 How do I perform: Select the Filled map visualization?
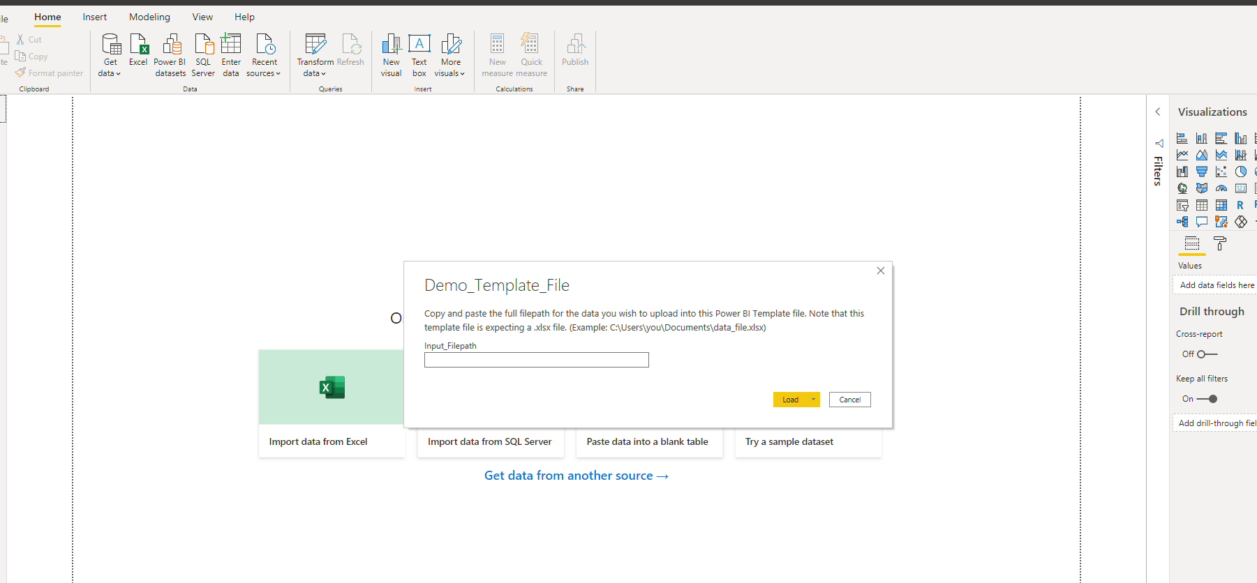tap(1202, 188)
